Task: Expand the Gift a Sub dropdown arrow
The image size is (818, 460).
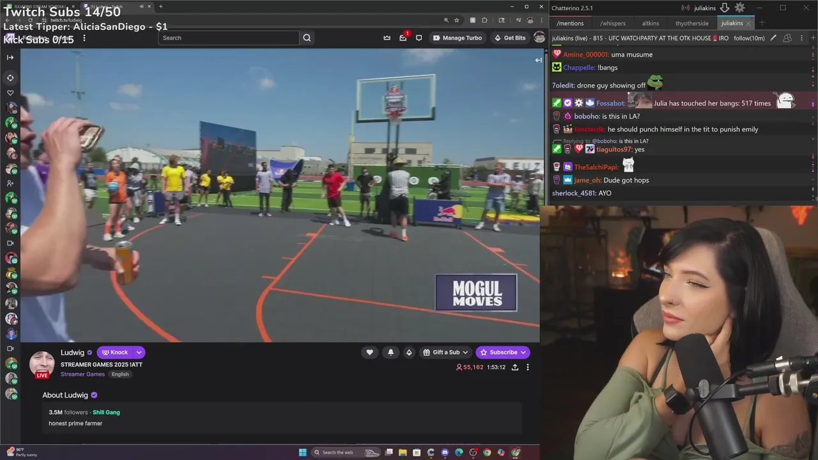Action: (467, 352)
